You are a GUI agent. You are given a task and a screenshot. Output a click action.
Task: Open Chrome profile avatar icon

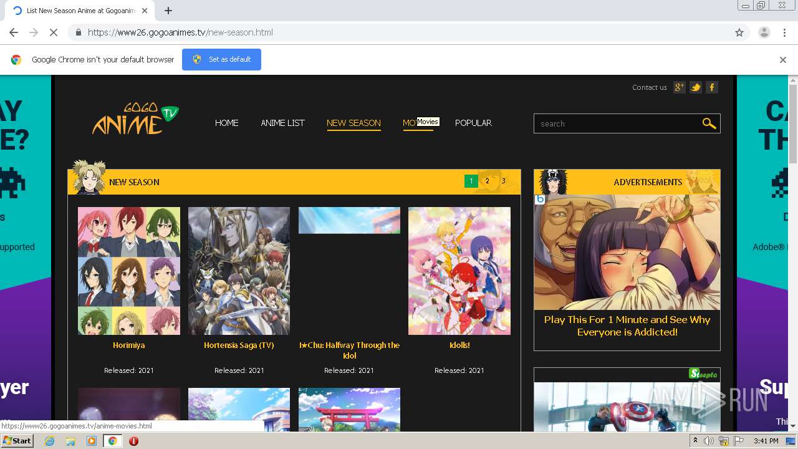point(764,32)
